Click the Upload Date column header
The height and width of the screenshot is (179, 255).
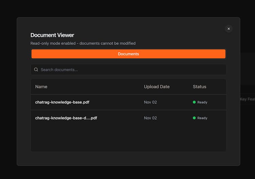coord(156,87)
